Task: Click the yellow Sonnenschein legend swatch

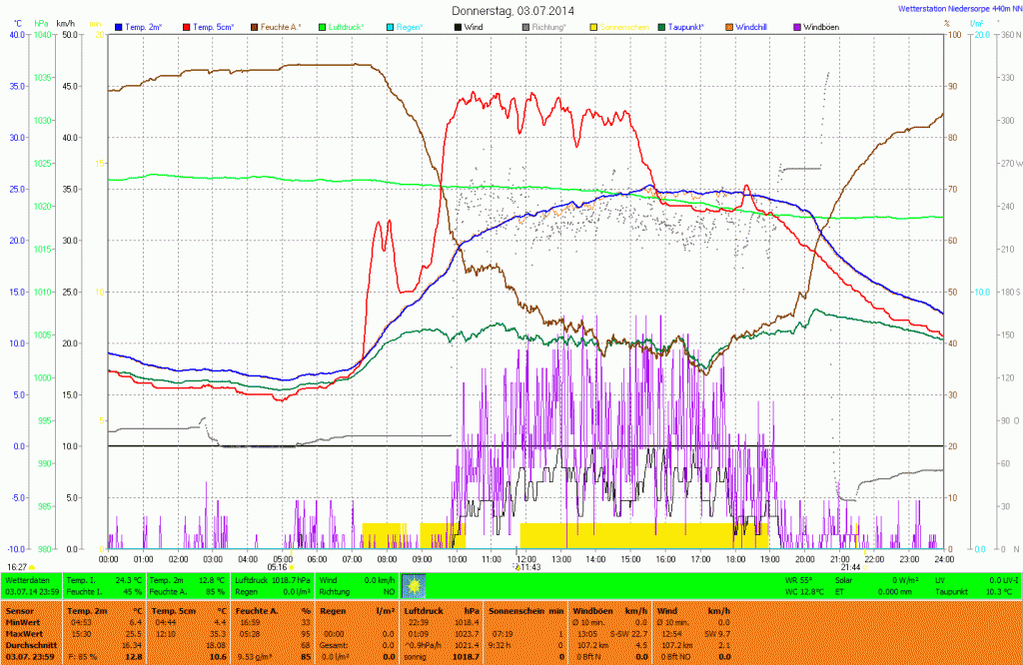Action: point(593,27)
